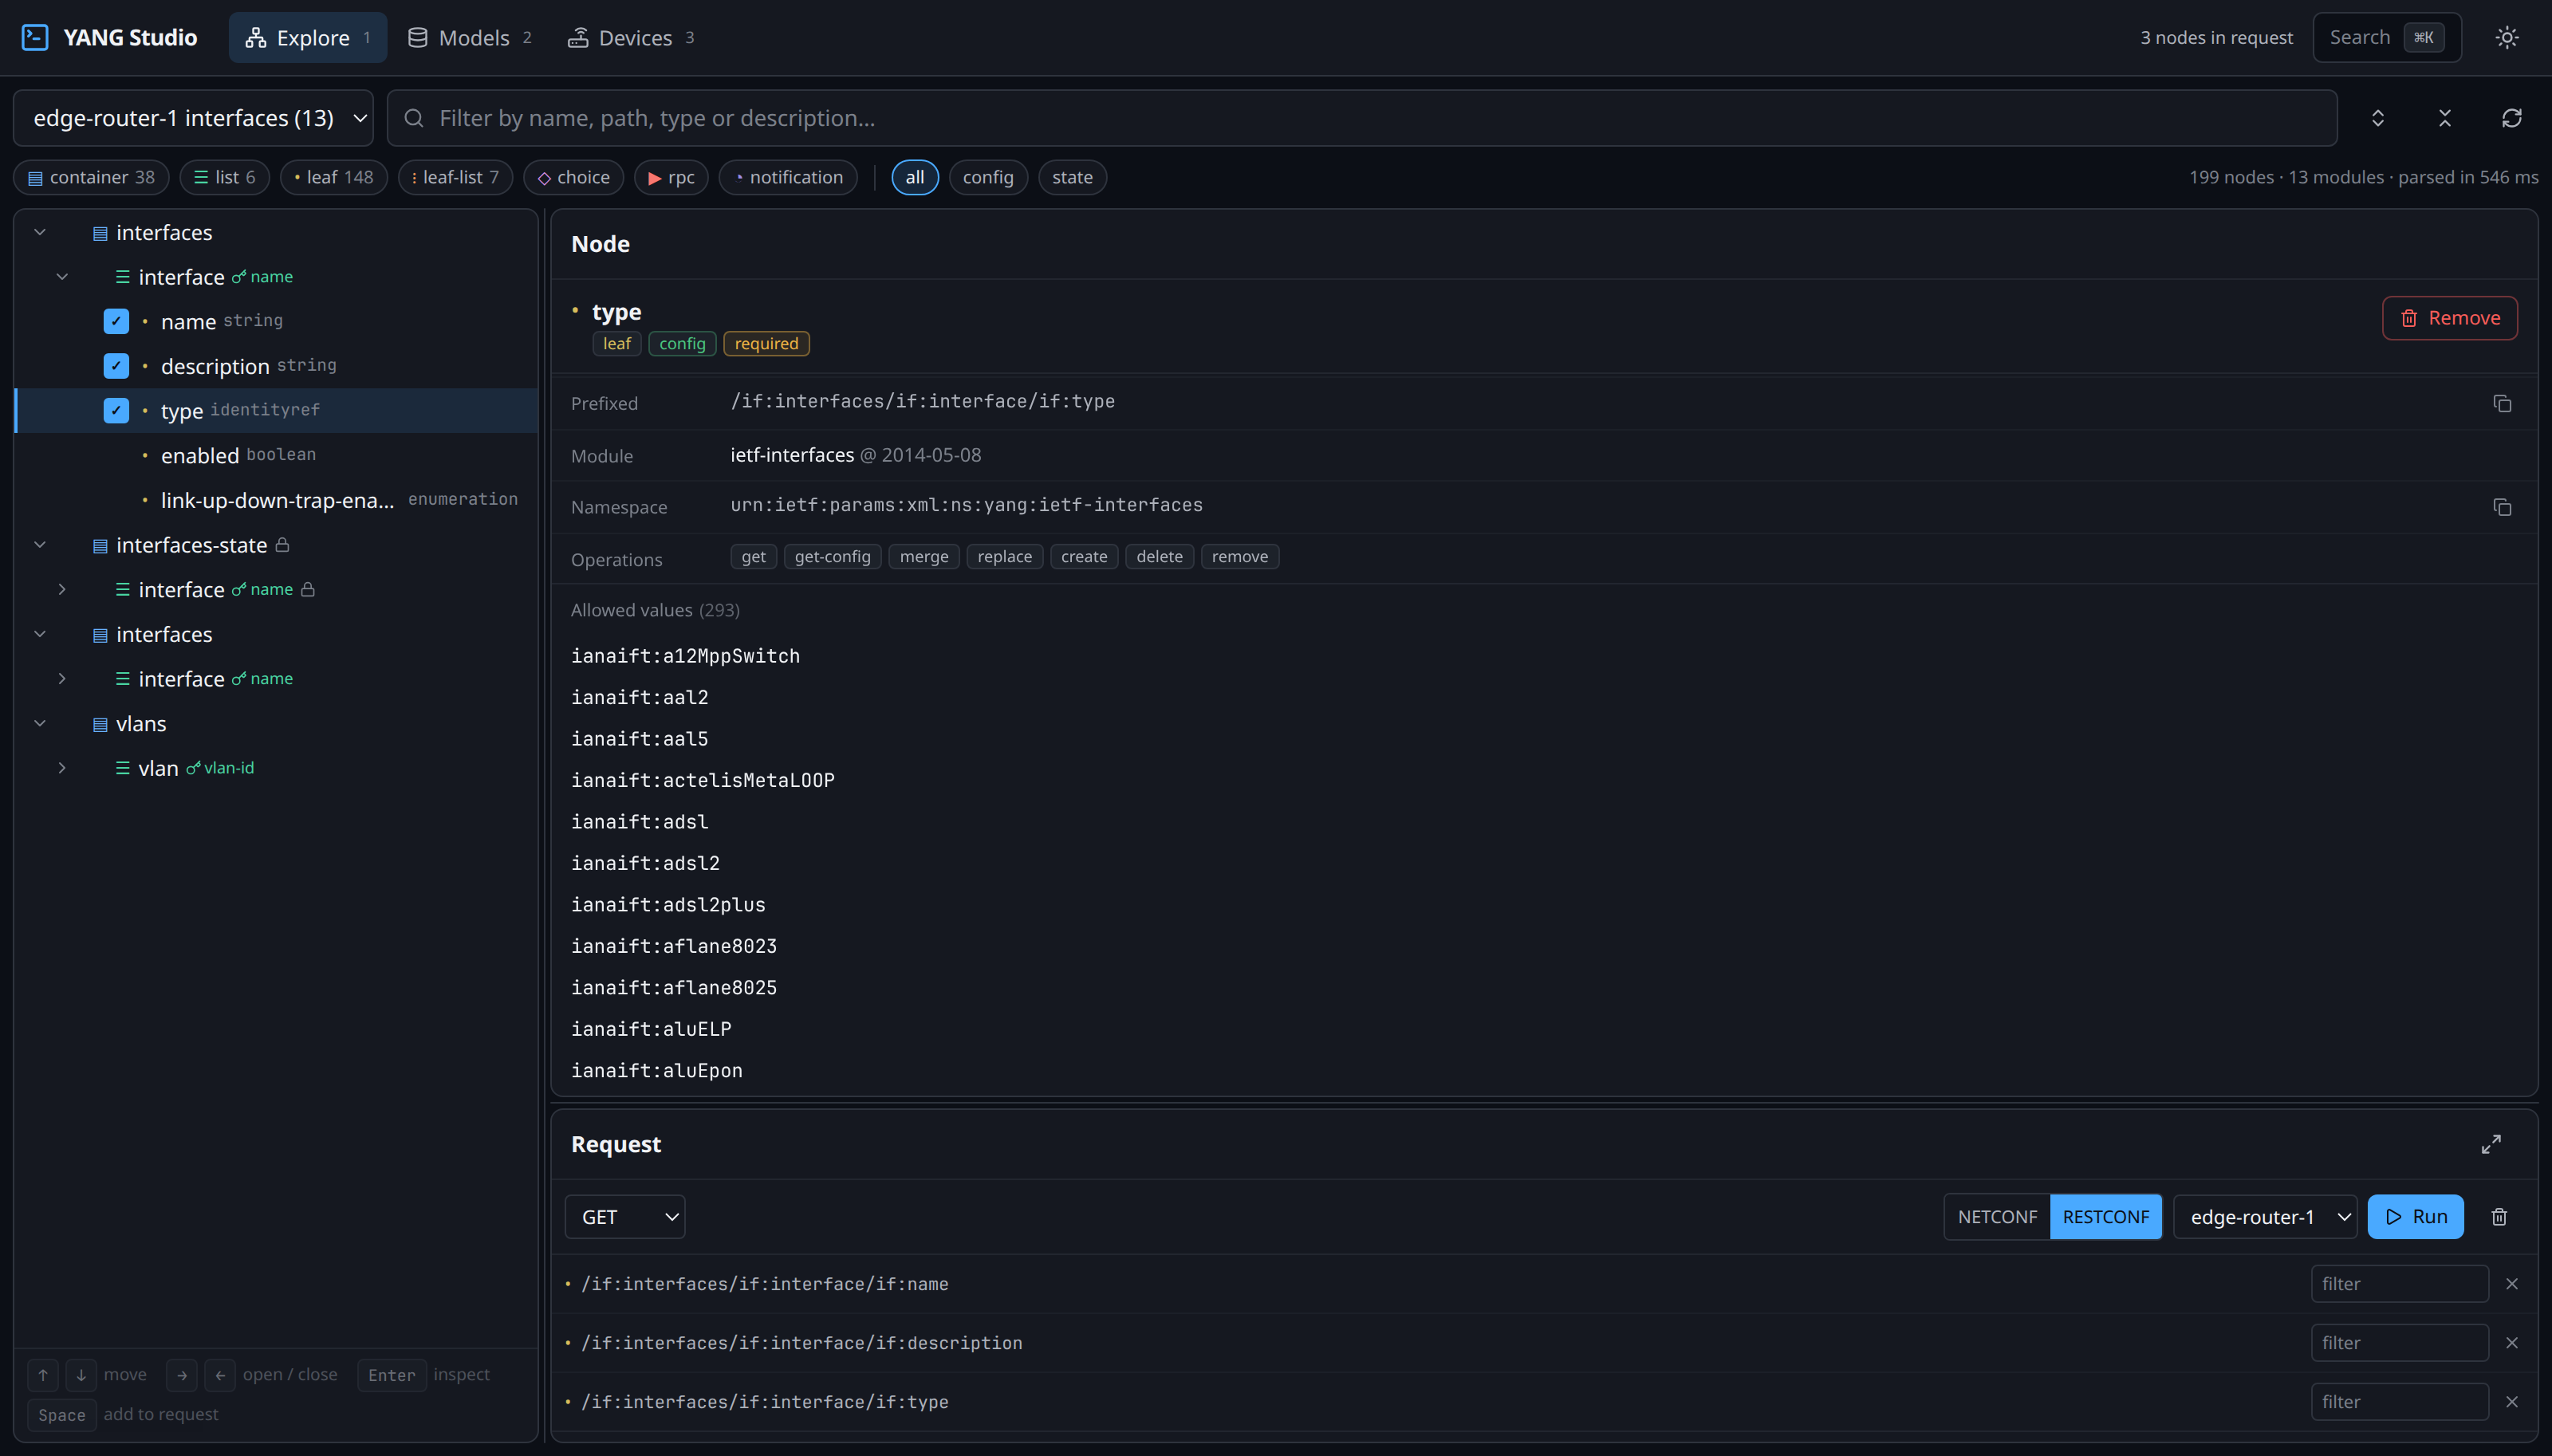Toggle the leaf-list filter chip

(x=455, y=178)
